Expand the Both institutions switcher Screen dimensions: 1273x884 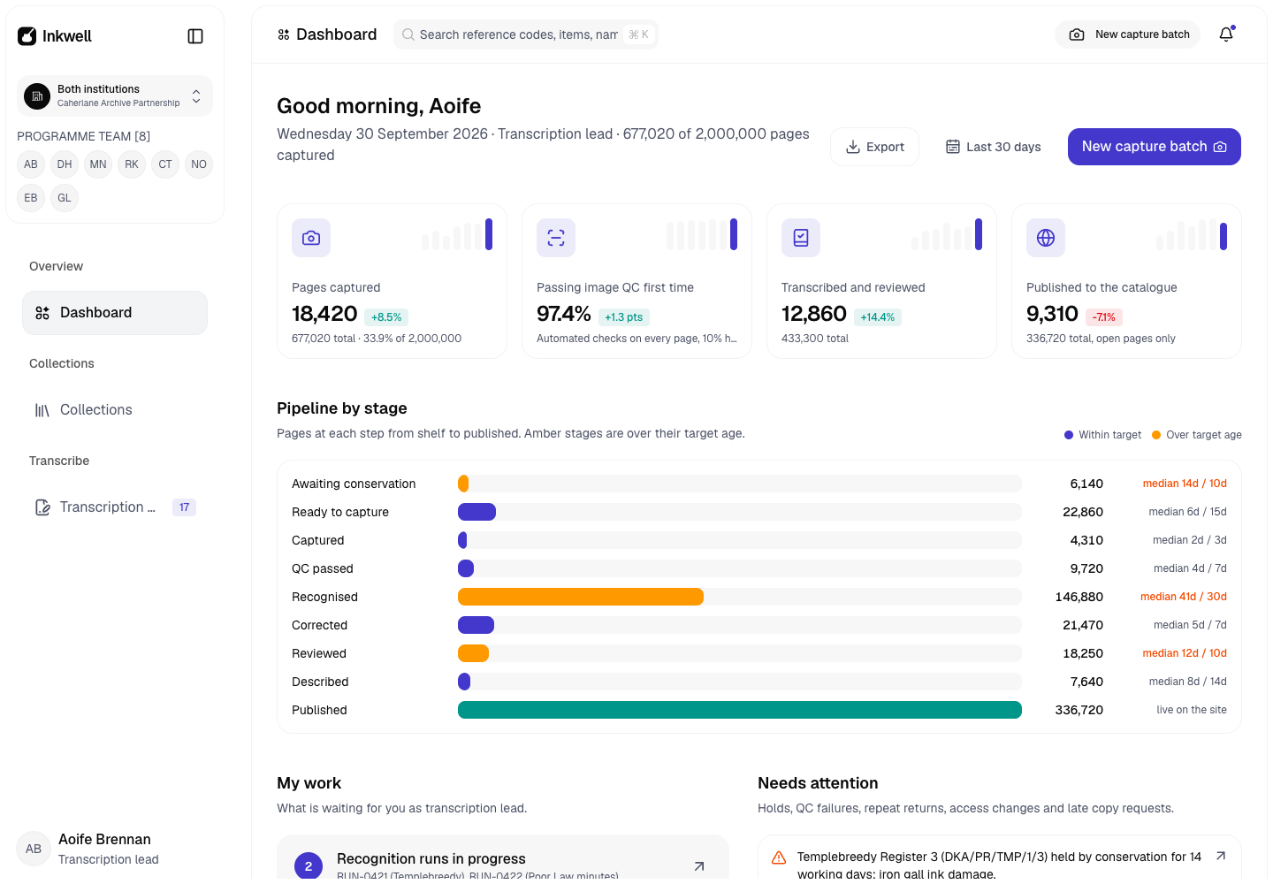[x=115, y=95]
